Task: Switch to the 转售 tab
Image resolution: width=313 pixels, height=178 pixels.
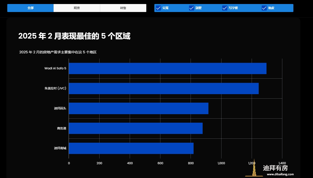Action: [x=123, y=8]
